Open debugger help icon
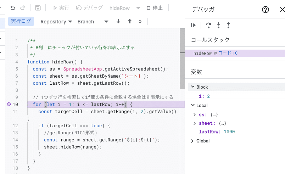The height and width of the screenshot is (174, 285). click(x=266, y=10)
